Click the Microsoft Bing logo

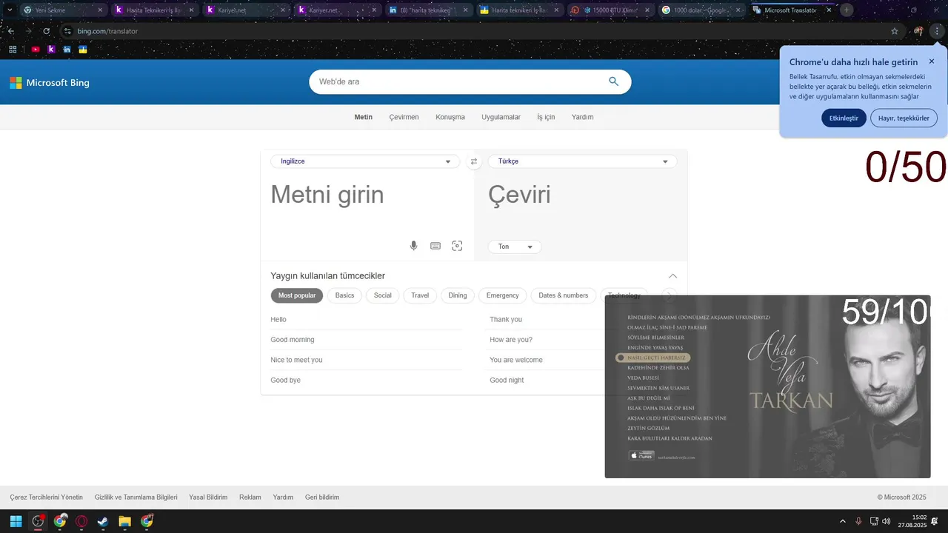(x=50, y=83)
